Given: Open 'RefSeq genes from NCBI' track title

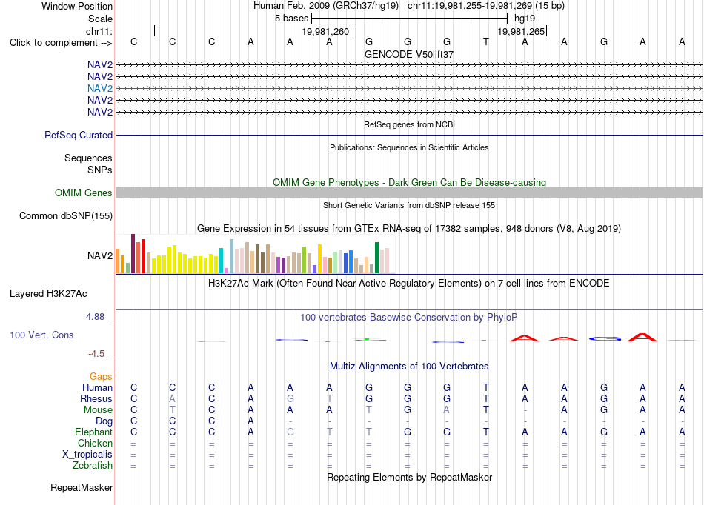Looking at the screenshot, I should click(409, 124).
